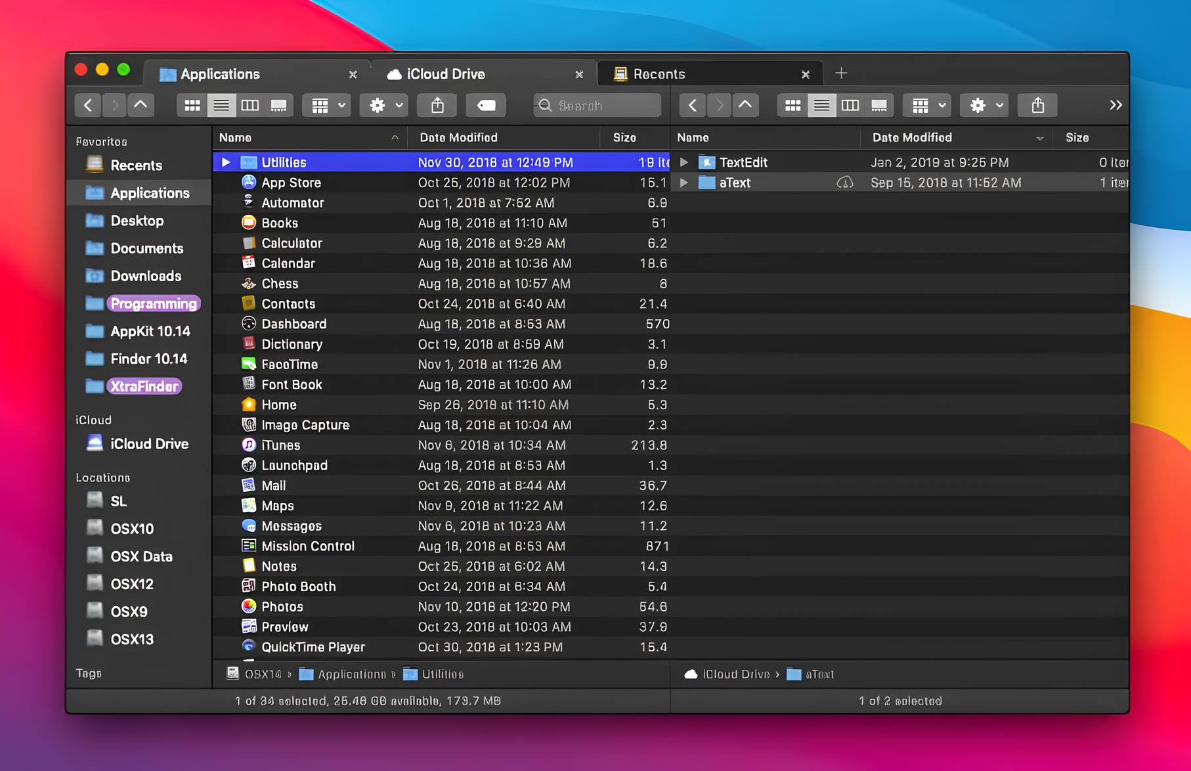Click the up arrow to go to parent folder
Viewport: 1191px width, 771px height.
[x=140, y=105]
